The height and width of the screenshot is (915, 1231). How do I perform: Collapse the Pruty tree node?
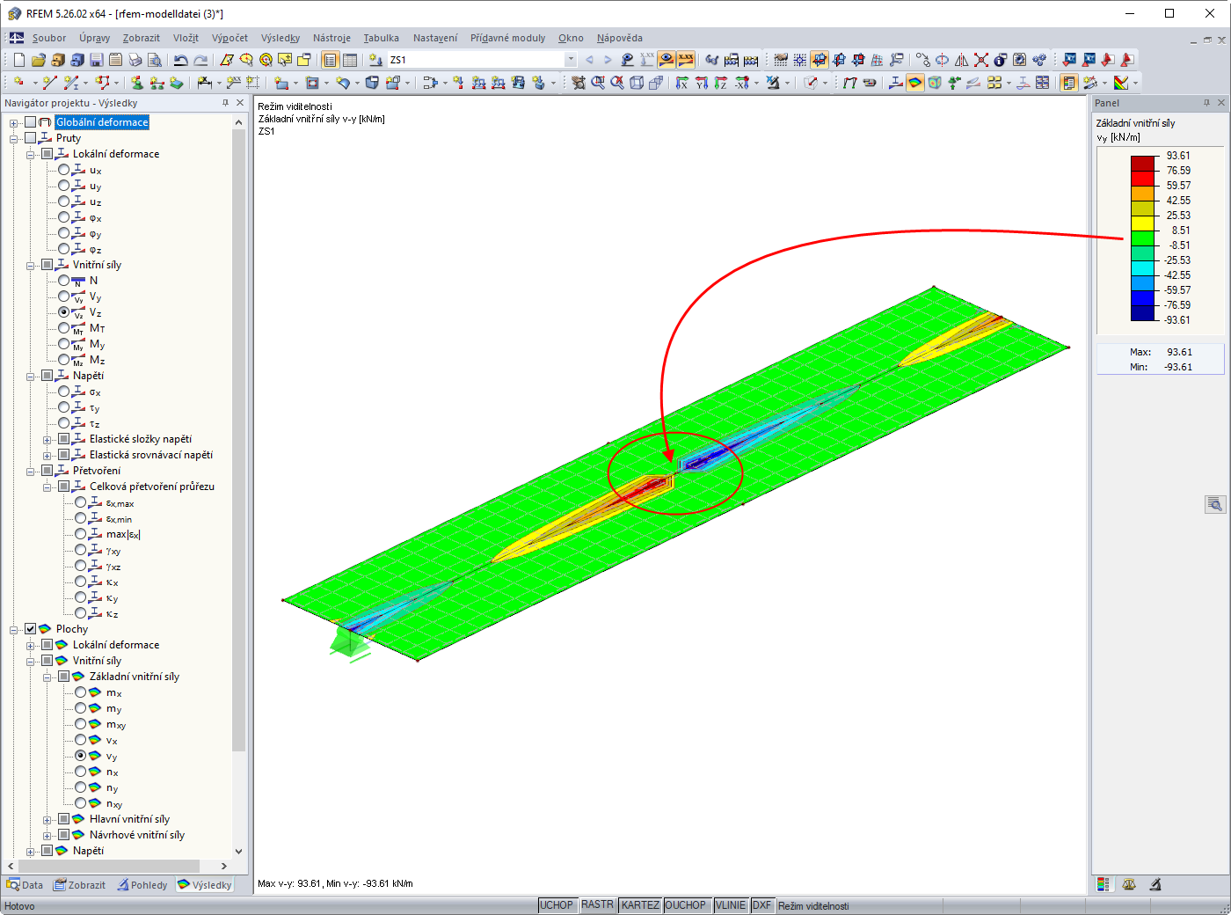pos(14,138)
